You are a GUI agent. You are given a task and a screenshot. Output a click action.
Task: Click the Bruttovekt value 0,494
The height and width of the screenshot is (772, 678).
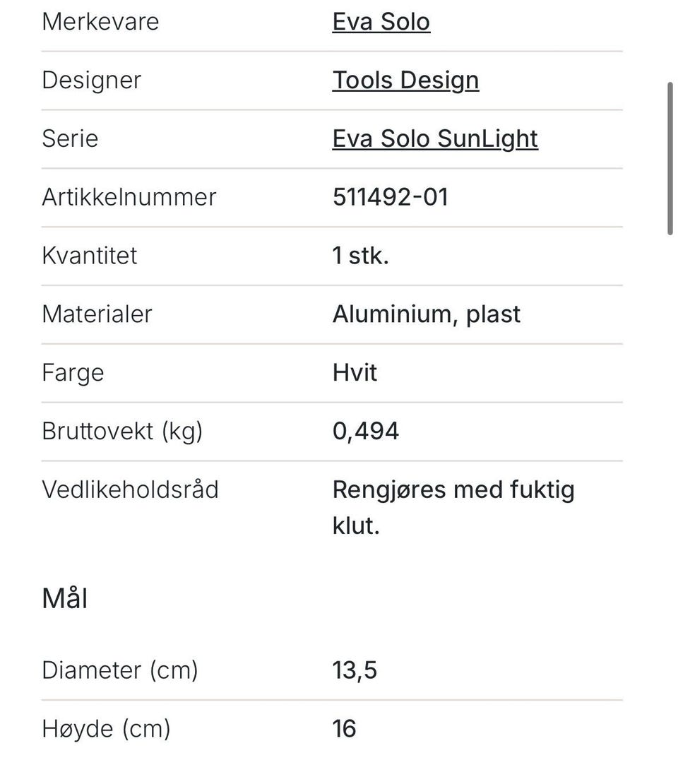click(x=365, y=432)
